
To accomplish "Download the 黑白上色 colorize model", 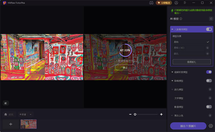I will pos(210,115).
